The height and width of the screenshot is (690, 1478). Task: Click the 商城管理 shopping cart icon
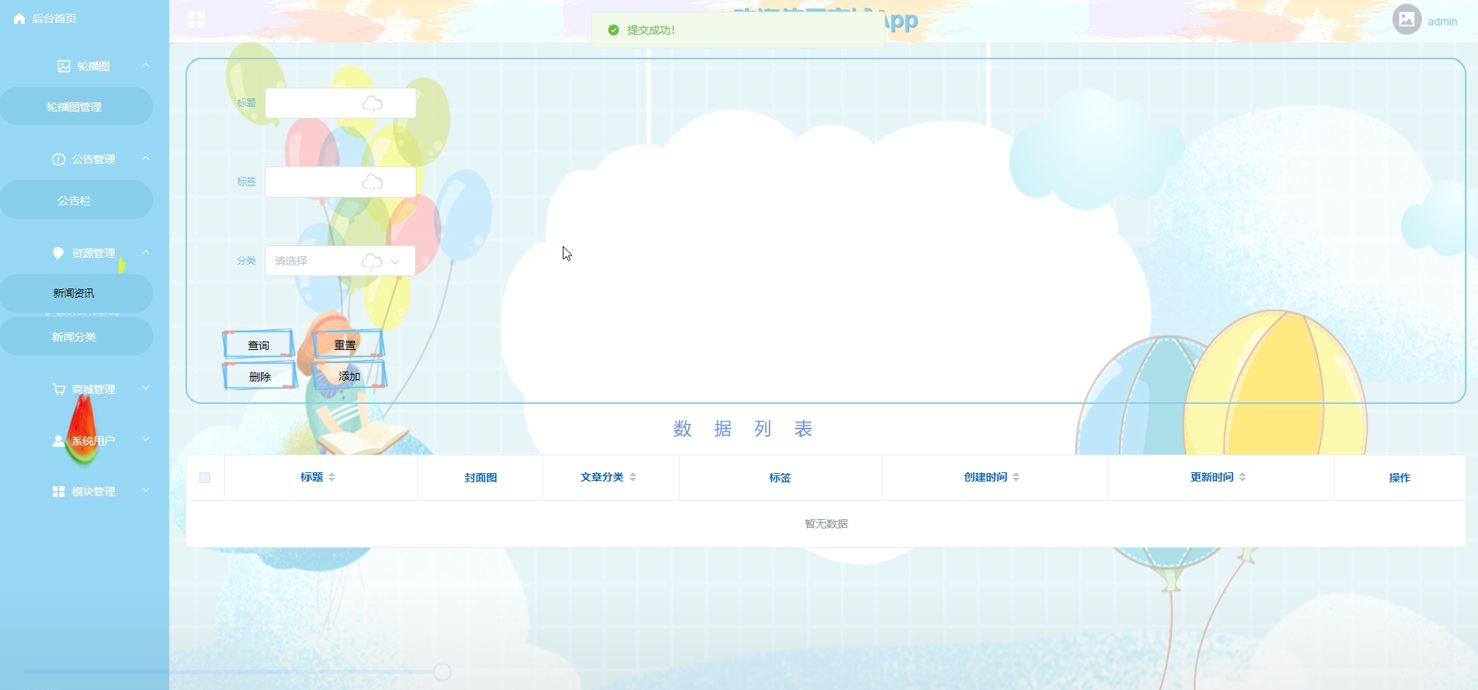pyautogui.click(x=59, y=389)
